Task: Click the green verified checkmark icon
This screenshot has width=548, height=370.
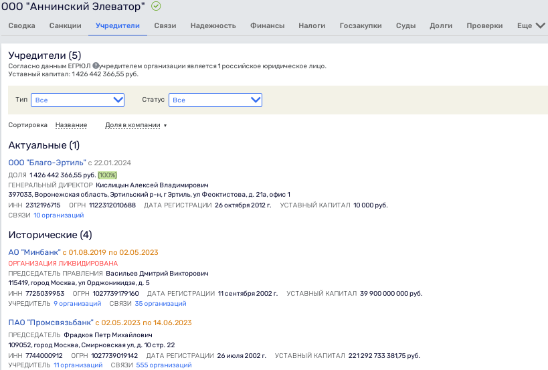Action: [x=156, y=6]
